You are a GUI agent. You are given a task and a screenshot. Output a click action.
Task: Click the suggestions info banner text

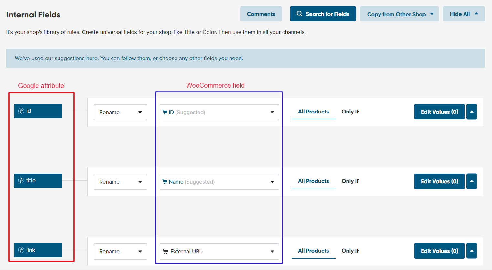click(129, 58)
